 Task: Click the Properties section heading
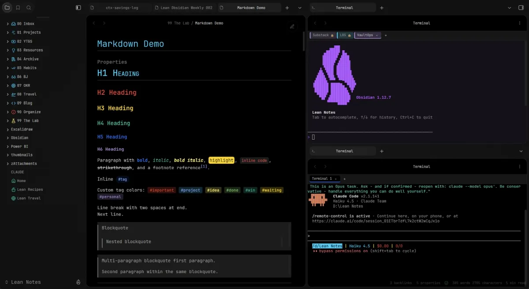click(x=112, y=62)
